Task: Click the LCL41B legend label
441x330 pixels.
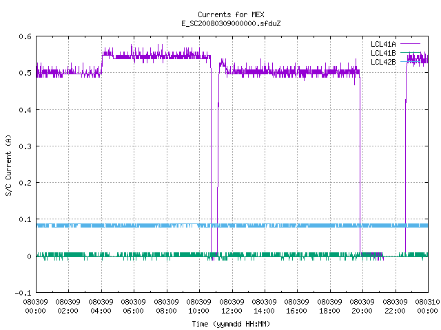Action: pos(383,53)
